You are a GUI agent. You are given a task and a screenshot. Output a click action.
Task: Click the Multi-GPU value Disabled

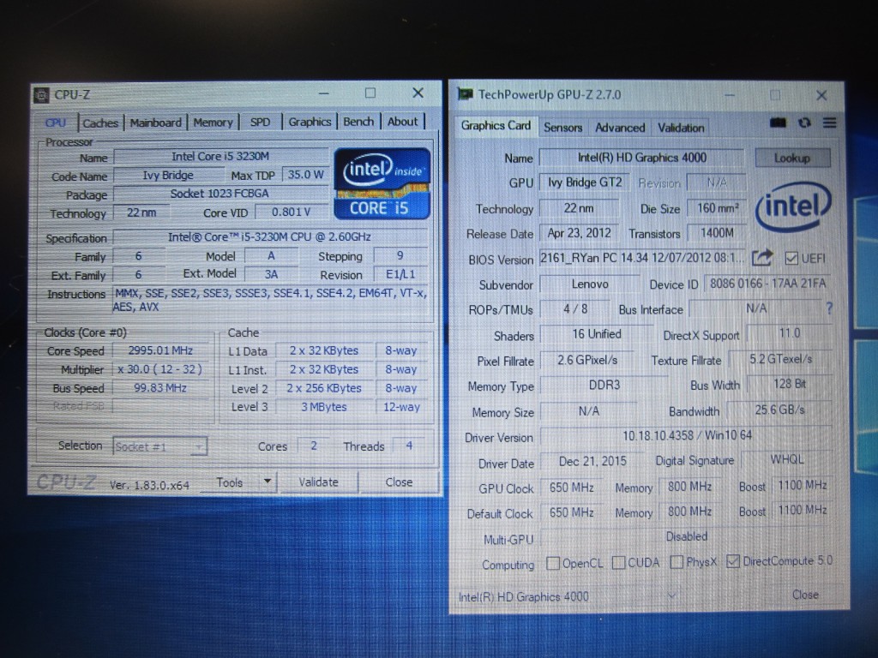[x=687, y=536]
